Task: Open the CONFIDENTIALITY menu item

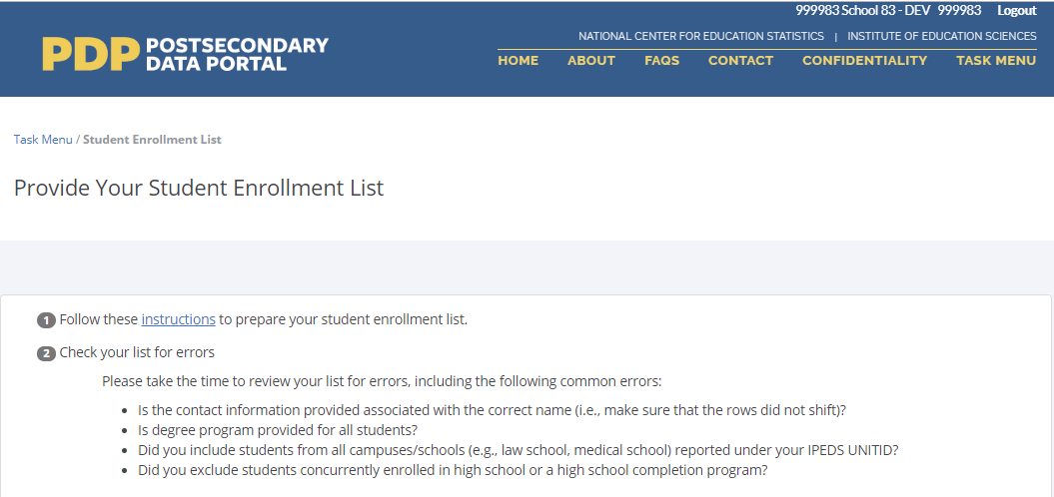Action: [864, 61]
